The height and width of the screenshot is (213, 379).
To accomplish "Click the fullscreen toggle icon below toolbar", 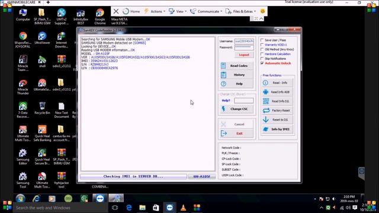I will (x=256, y=18).
